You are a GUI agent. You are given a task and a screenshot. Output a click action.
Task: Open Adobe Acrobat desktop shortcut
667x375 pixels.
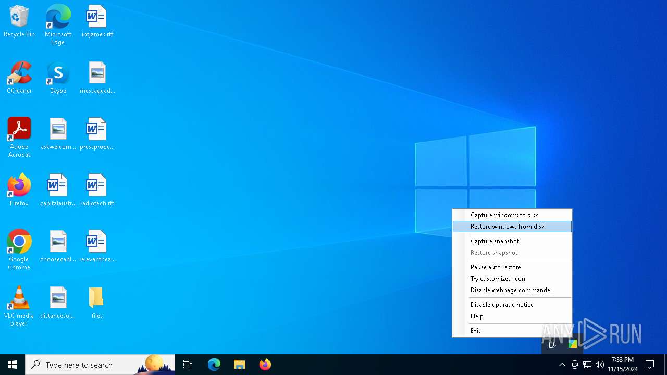19,137
